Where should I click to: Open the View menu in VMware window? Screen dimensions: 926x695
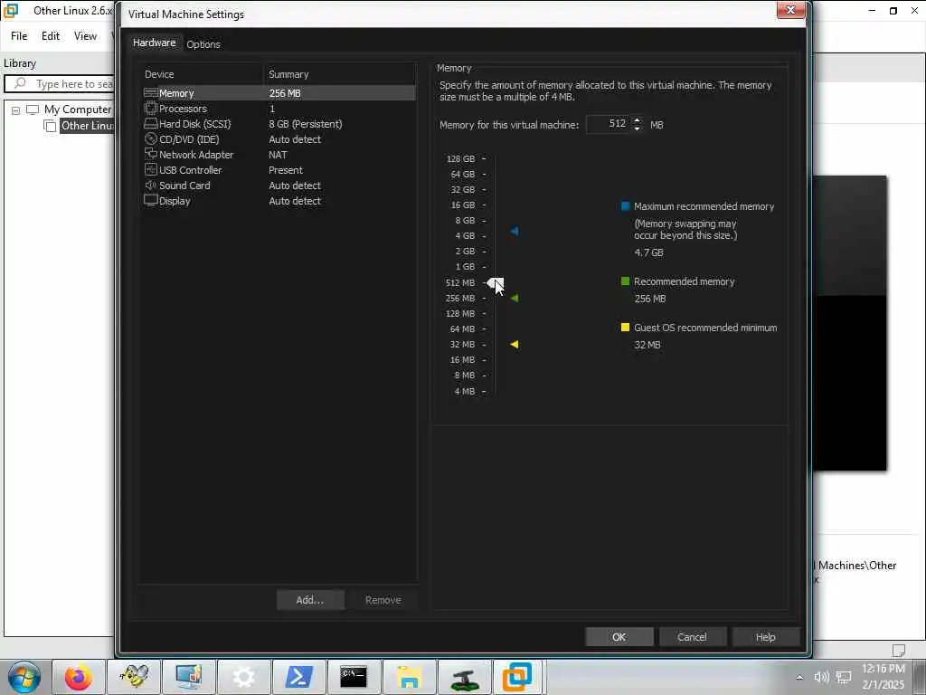point(85,36)
